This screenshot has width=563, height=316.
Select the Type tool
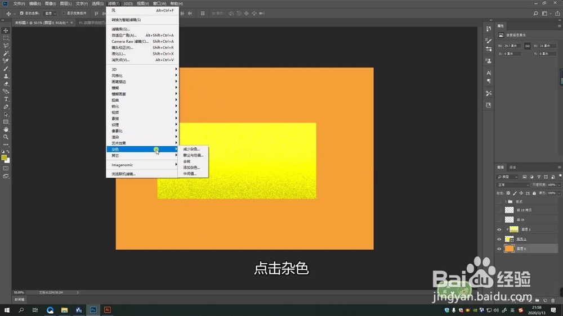[6, 99]
